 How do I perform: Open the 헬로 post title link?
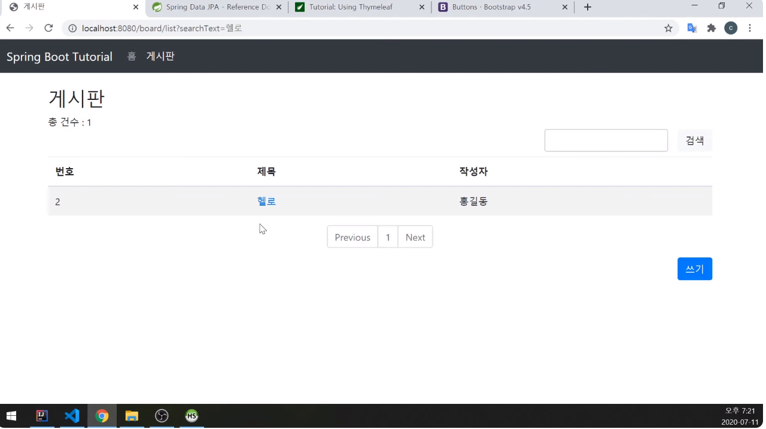[266, 202]
